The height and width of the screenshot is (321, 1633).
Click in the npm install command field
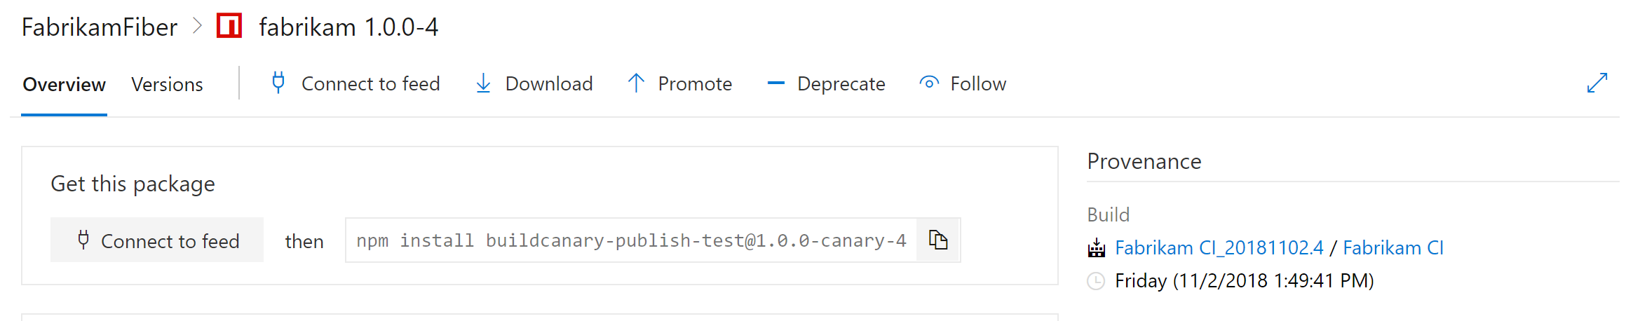(x=630, y=240)
